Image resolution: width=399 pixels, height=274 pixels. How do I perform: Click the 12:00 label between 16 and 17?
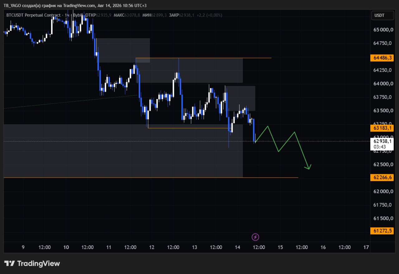click(344, 247)
